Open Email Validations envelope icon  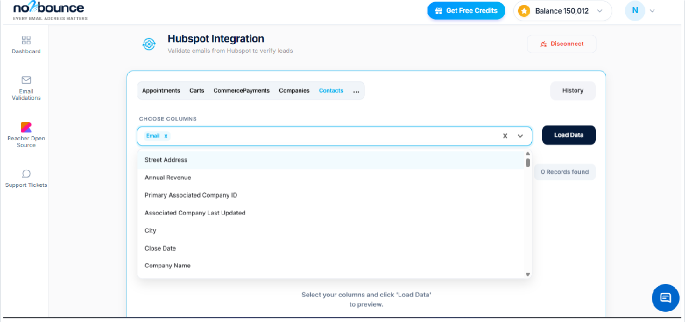click(x=26, y=80)
